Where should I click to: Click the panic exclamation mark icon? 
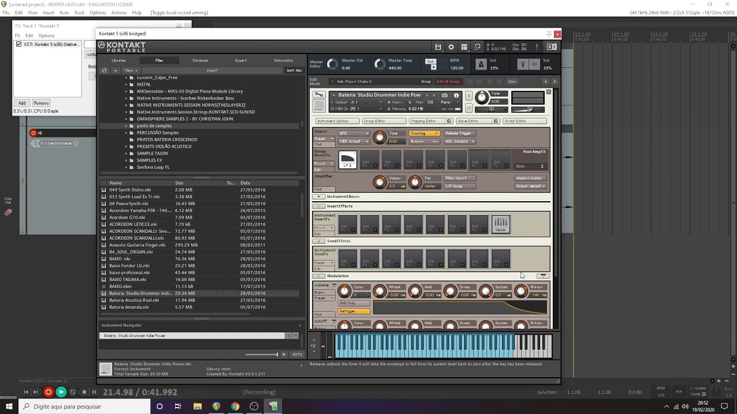(x=537, y=47)
